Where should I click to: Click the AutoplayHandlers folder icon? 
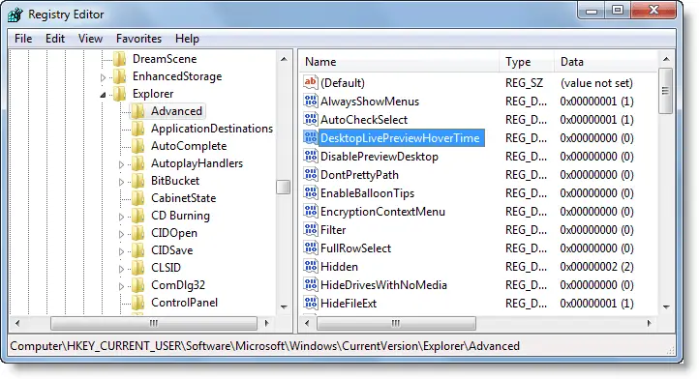(137, 163)
